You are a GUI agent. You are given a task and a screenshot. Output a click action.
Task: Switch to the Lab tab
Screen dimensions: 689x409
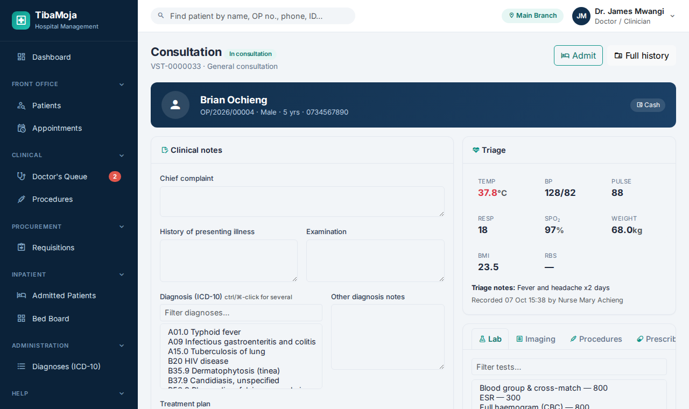490,339
